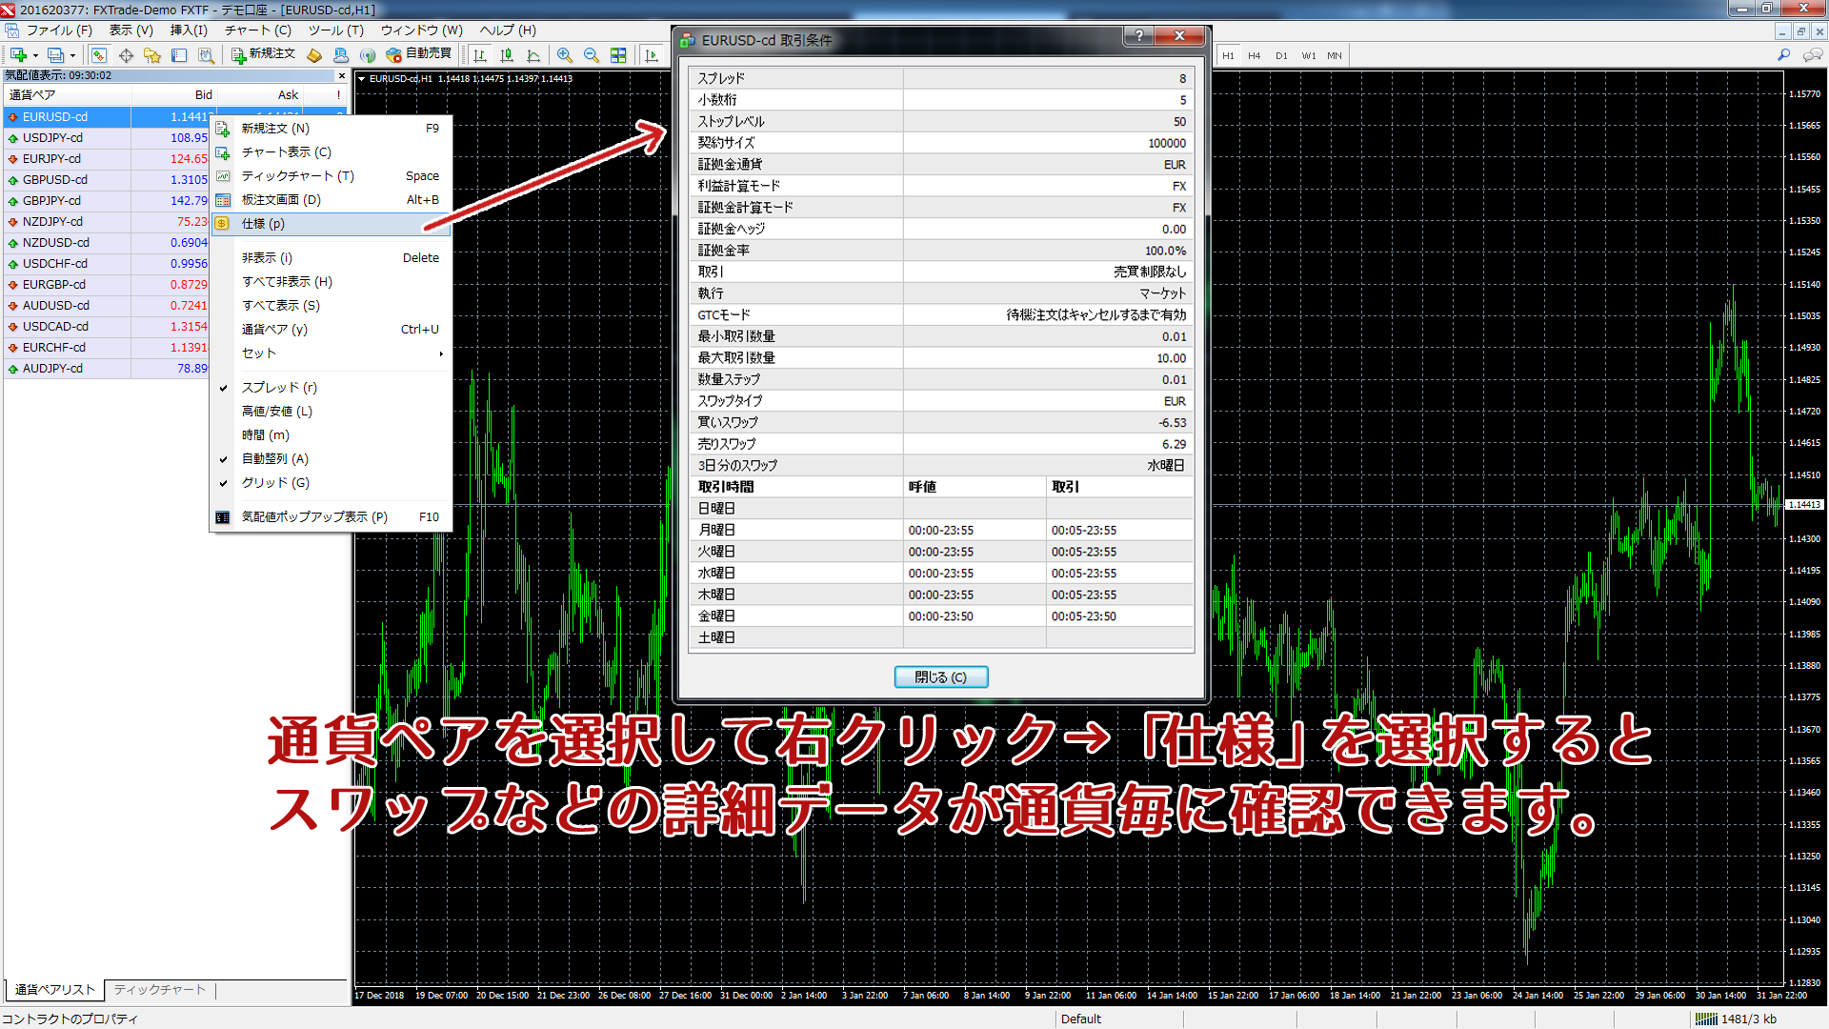This screenshot has width=1829, height=1029.
Task: Switch timeframe to D1
Action: tap(1281, 55)
